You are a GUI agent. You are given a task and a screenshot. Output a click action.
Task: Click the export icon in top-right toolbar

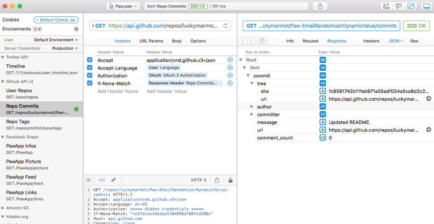386,6
